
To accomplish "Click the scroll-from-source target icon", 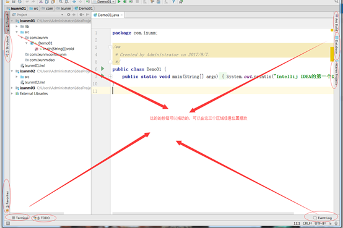I will tap(69, 15).
